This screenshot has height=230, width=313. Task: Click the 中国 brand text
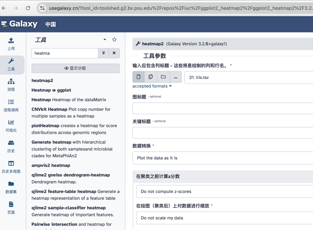[x=50, y=24]
